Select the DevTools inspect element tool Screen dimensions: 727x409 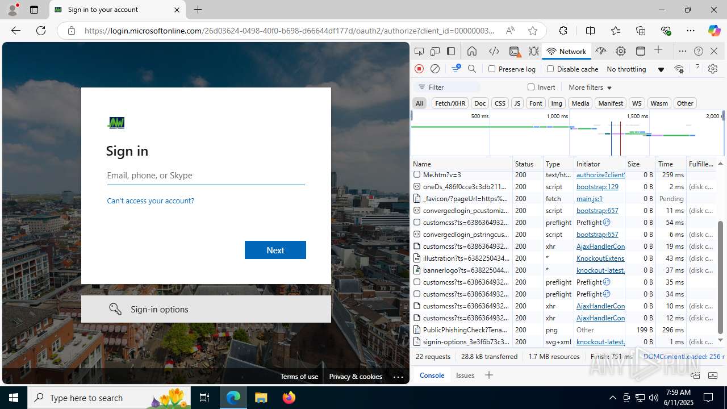pos(419,51)
